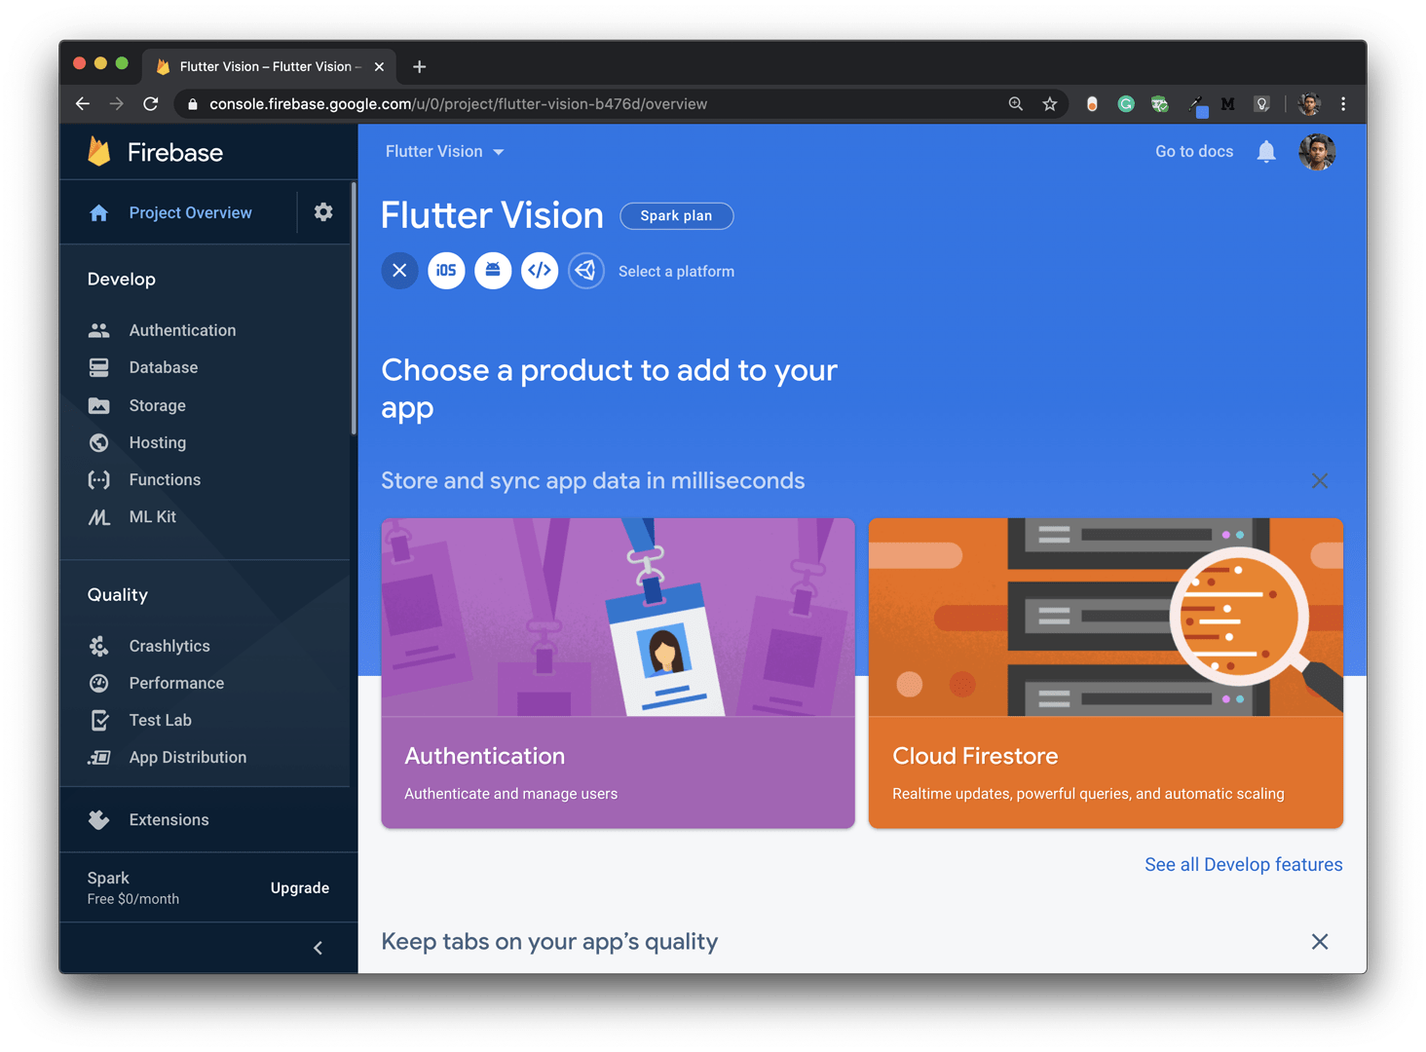The width and height of the screenshot is (1426, 1052).
Task: Click the Authentication product card
Action: click(x=618, y=674)
